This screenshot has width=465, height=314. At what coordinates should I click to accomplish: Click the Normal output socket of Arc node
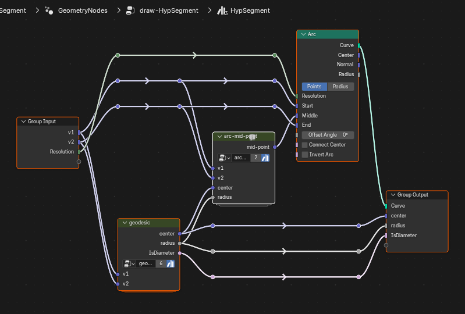click(359, 65)
